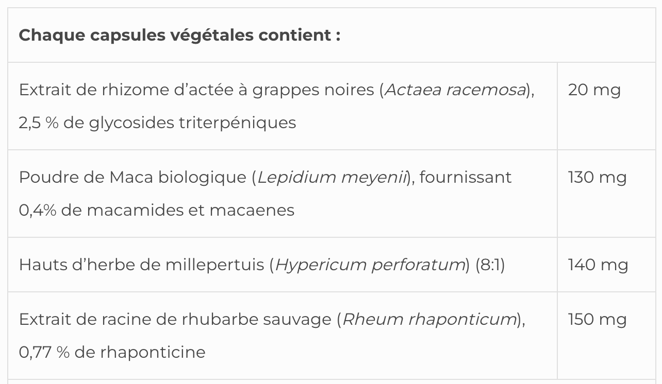The width and height of the screenshot is (662, 384).
Task: Click the '140 mg' dosage cell
Action: [598, 265]
